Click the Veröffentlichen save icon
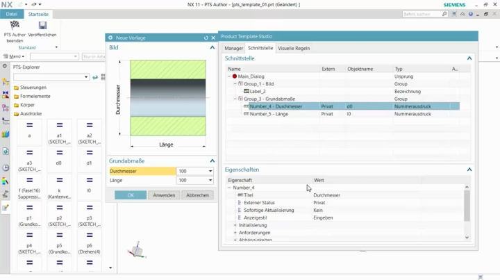The height and width of the screenshot is (280, 500). click(42, 26)
